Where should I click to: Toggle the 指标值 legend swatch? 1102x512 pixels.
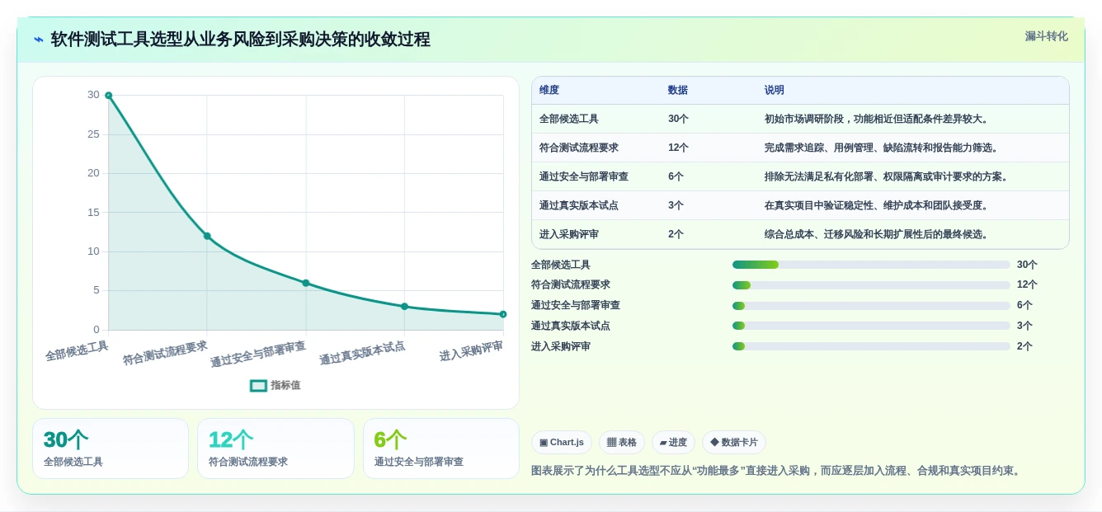tap(258, 385)
